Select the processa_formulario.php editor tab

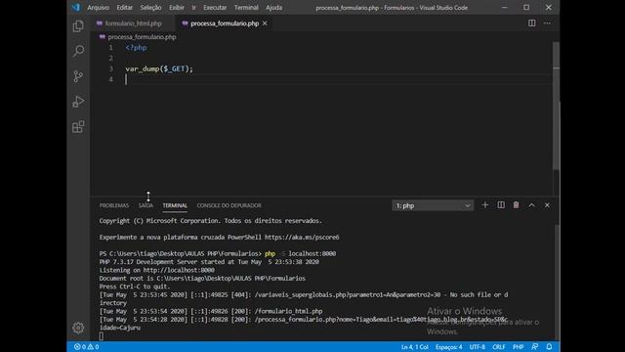(x=224, y=23)
